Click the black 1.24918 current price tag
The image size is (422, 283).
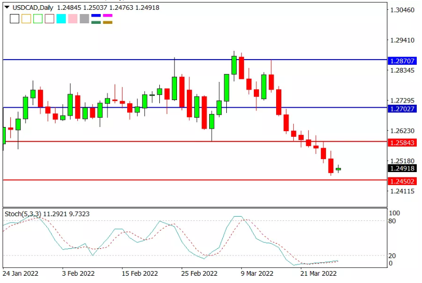tap(402, 168)
